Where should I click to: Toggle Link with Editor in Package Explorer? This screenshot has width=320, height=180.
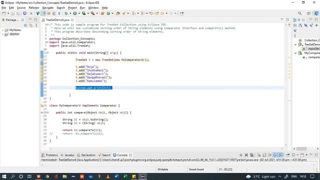point(31,25)
